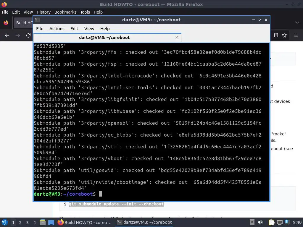Click the Firefox View icon beside the tabs
The height and width of the screenshot is (227, 303).
tap(6, 22)
